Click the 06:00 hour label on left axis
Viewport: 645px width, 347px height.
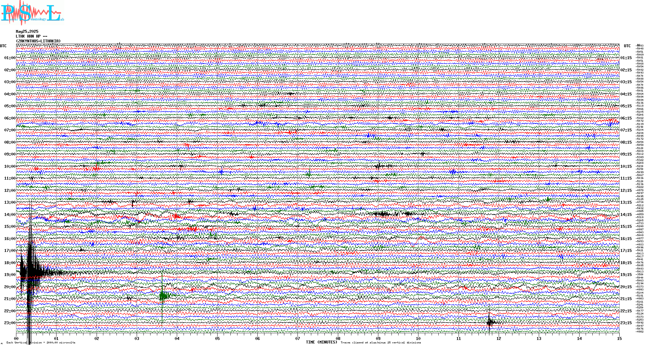click(10, 118)
